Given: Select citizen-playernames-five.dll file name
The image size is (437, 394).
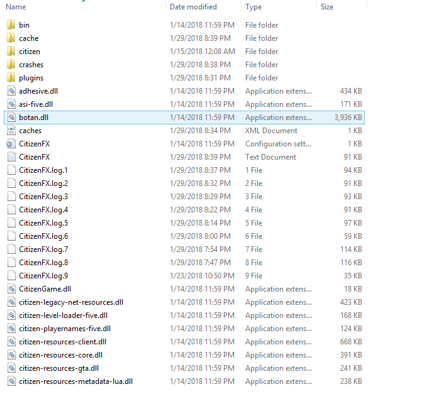Looking at the screenshot, I should [x=65, y=329].
